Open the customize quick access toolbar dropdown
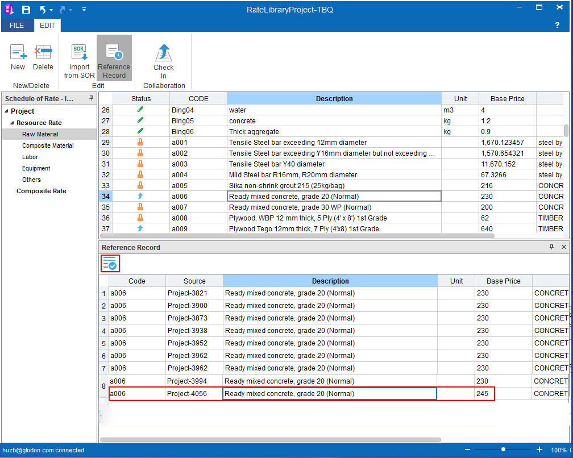573x458 pixels. (84, 10)
